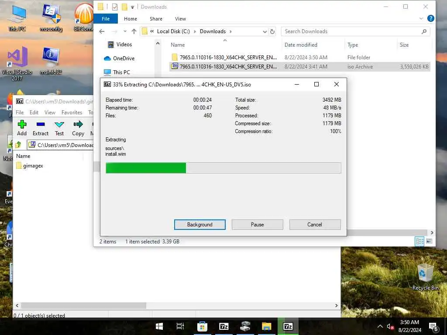Image resolution: width=447 pixels, height=335 pixels.
Task: Open the File tab in Explorer
Action: pyautogui.click(x=106, y=18)
